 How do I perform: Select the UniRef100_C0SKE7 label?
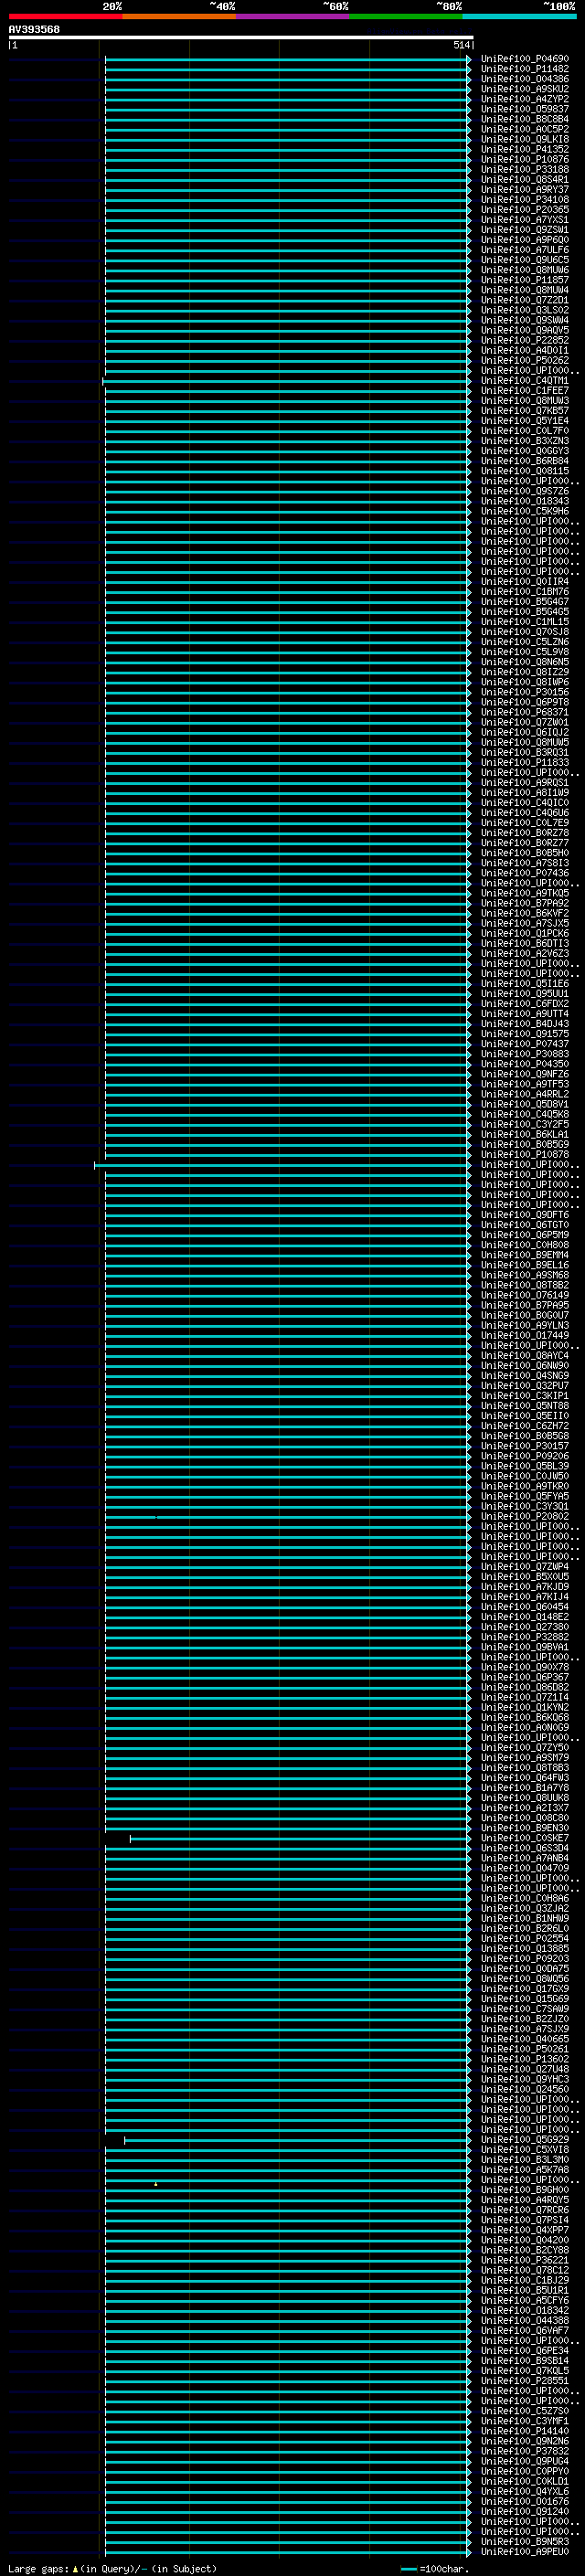(x=524, y=1838)
